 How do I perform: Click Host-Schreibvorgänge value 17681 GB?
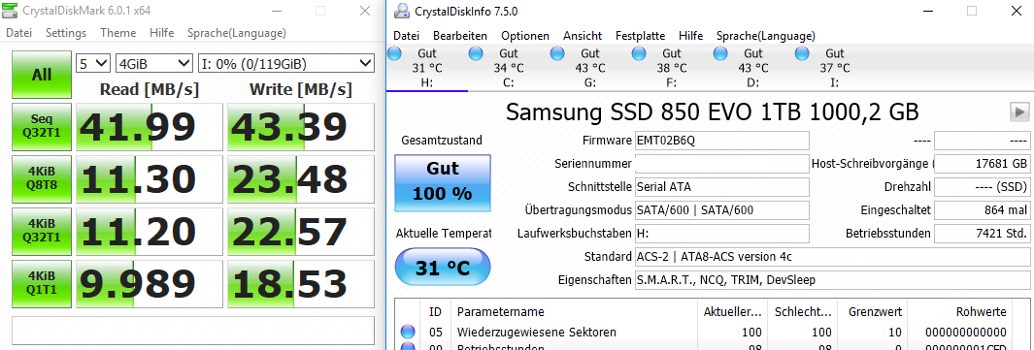point(982,164)
